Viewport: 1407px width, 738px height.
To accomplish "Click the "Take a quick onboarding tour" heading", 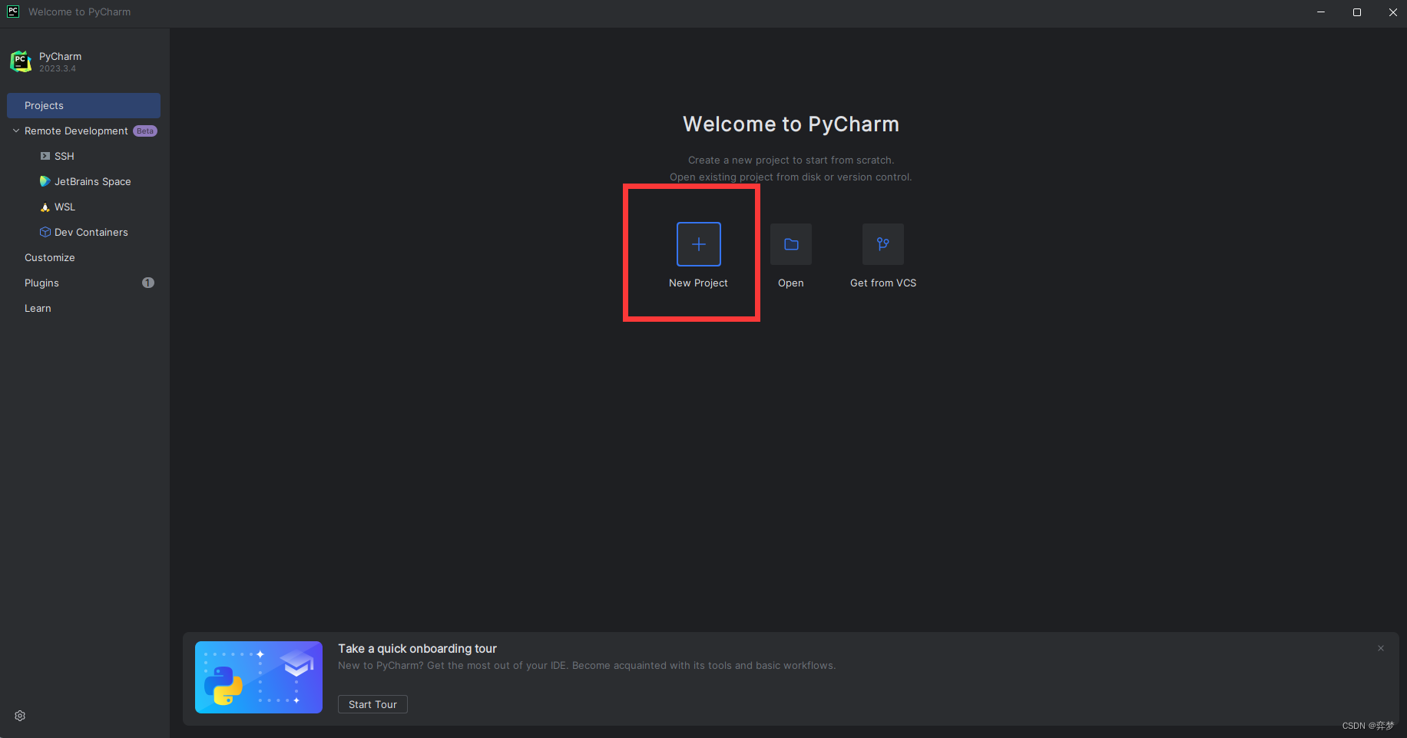I will [417, 648].
